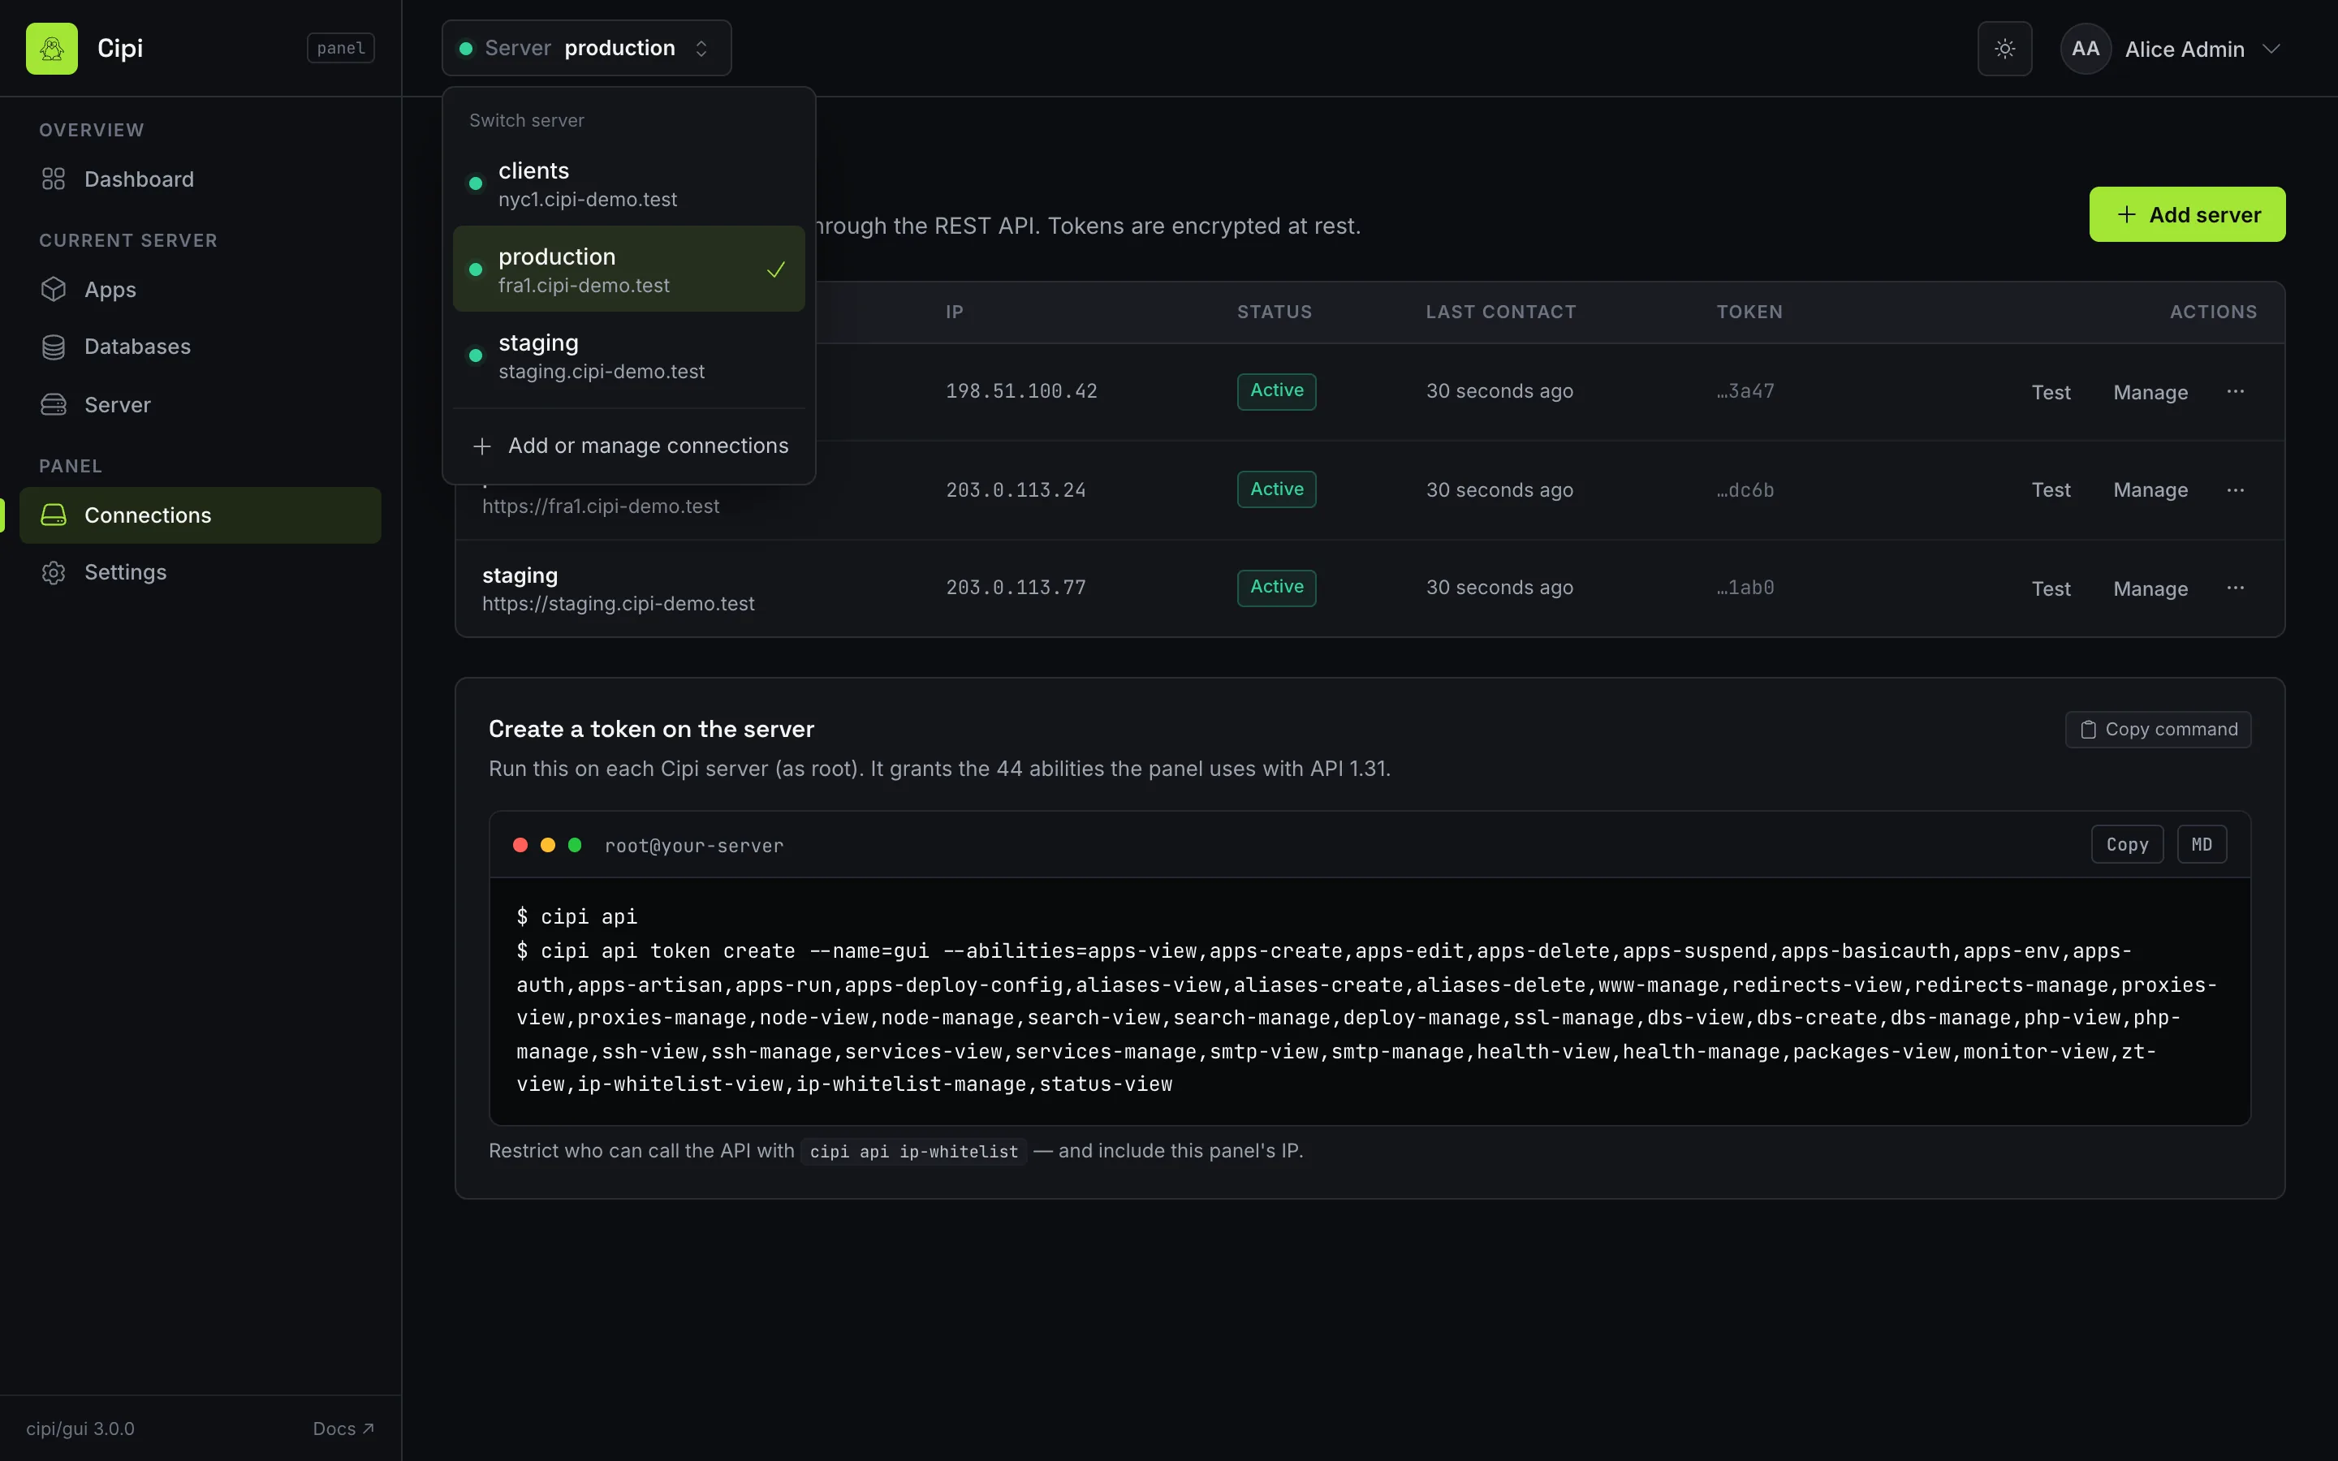This screenshot has height=1461, width=2338.
Task: Click the root@your-server terminal title
Action: click(x=693, y=846)
